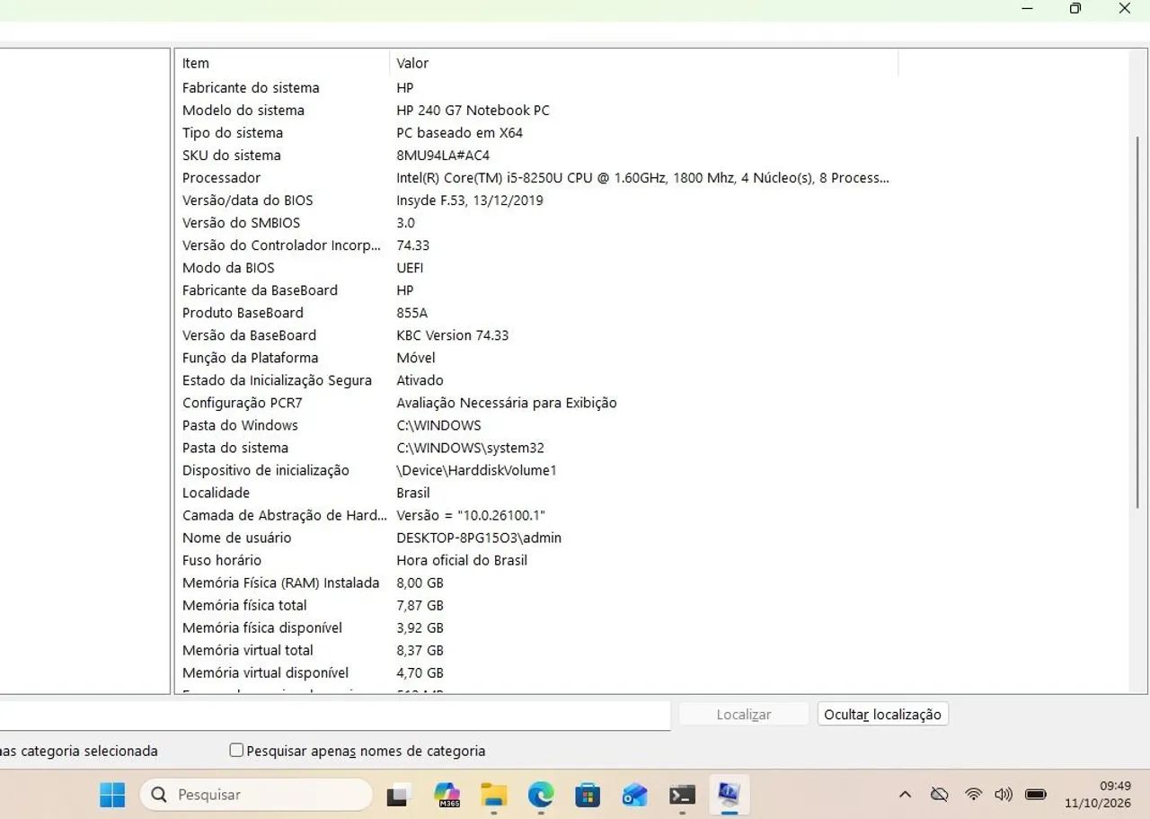Select Estado da Inicialização Segura row
The width and height of the screenshot is (1150, 819).
tap(535, 380)
